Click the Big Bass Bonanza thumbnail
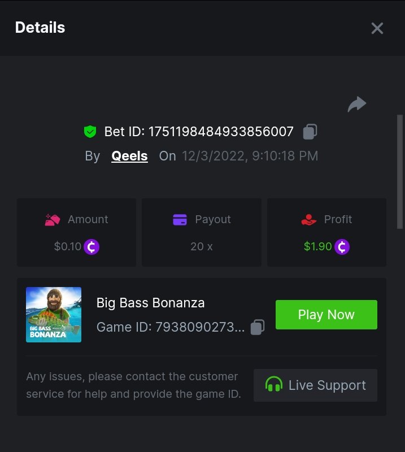Image resolution: width=405 pixels, height=452 pixels. pos(54,315)
